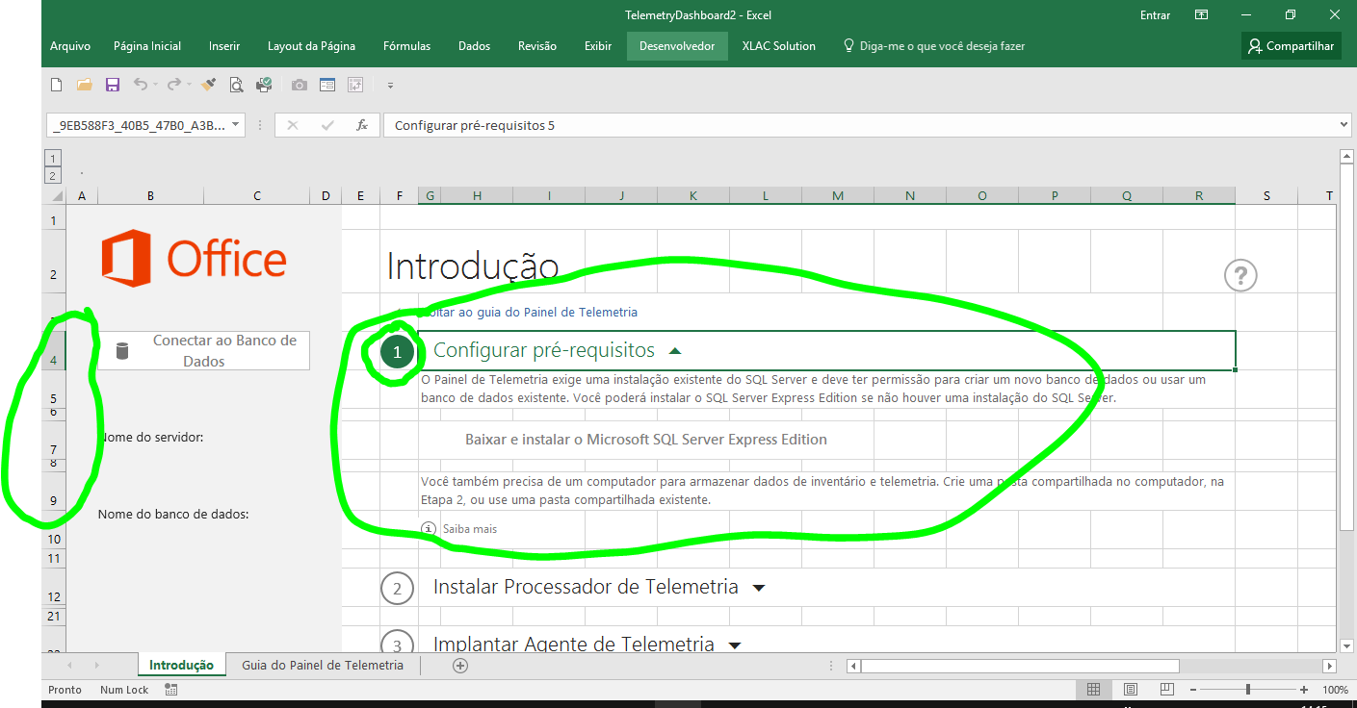Open the Página Inicial tab

(x=147, y=45)
